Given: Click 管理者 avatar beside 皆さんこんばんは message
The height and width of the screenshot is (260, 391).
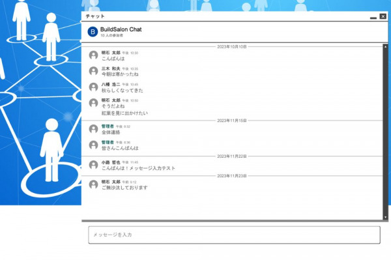Looking at the screenshot, I should pos(93,145).
